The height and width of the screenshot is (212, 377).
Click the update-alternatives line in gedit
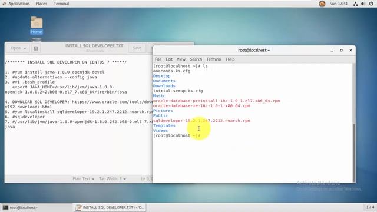[x=51, y=77]
